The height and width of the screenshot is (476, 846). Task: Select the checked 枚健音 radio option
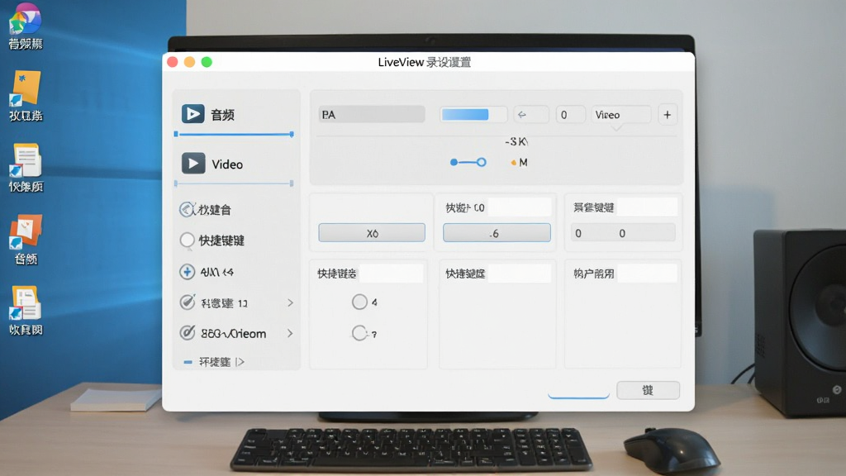click(187, 209)
